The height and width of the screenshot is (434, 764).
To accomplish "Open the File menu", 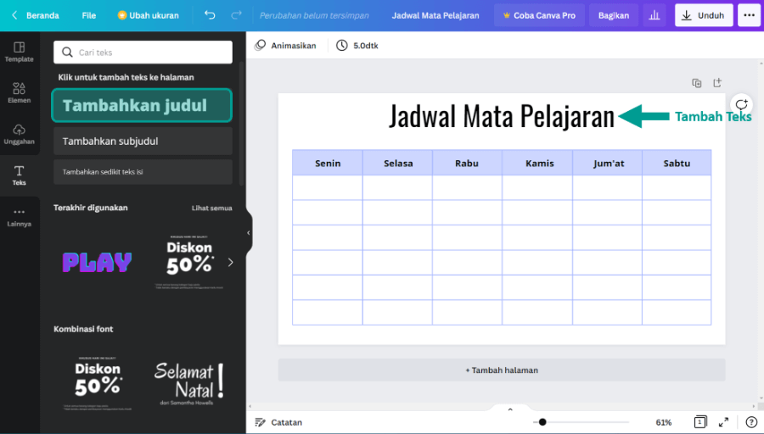I will coord(88,15).
